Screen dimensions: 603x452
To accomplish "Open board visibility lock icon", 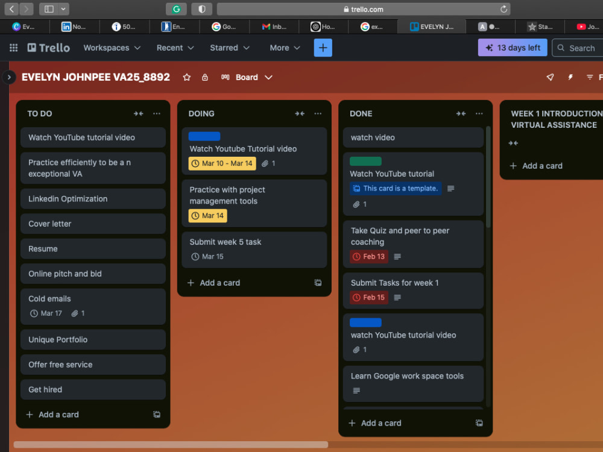I will coord(205,77).
